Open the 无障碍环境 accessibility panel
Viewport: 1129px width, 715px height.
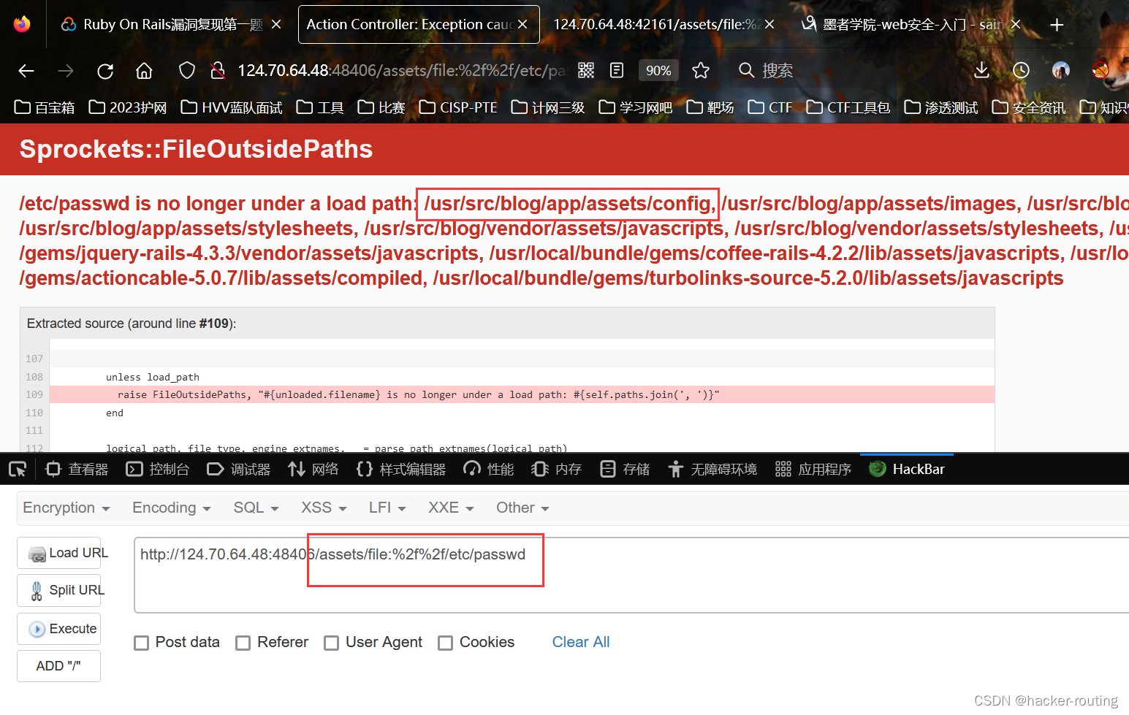pos(712,469)
